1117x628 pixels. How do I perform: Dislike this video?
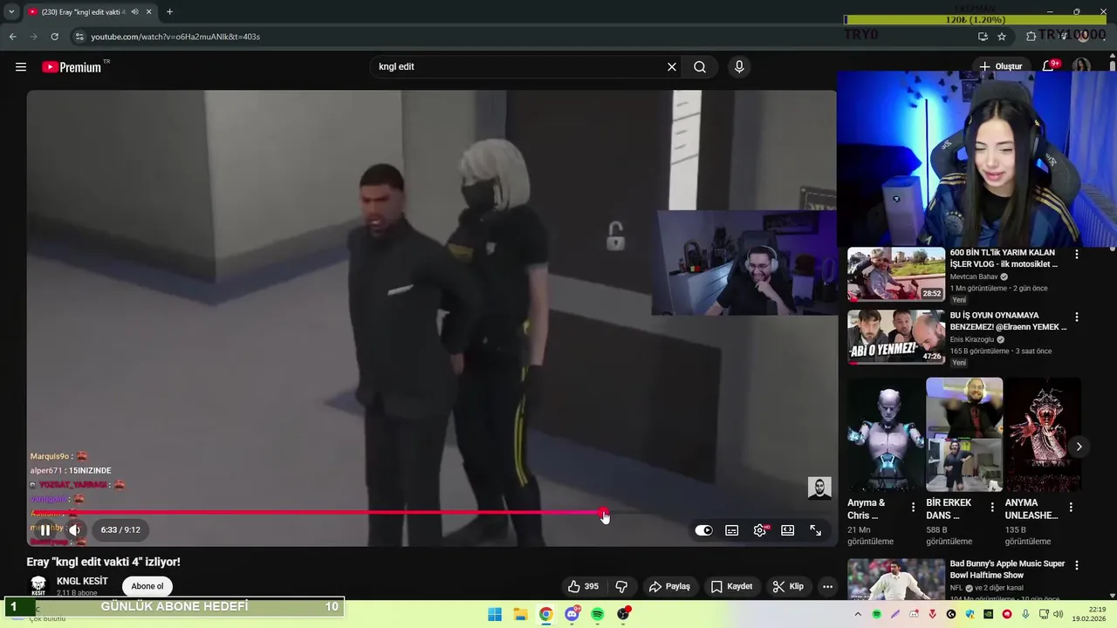pos(622,586)
